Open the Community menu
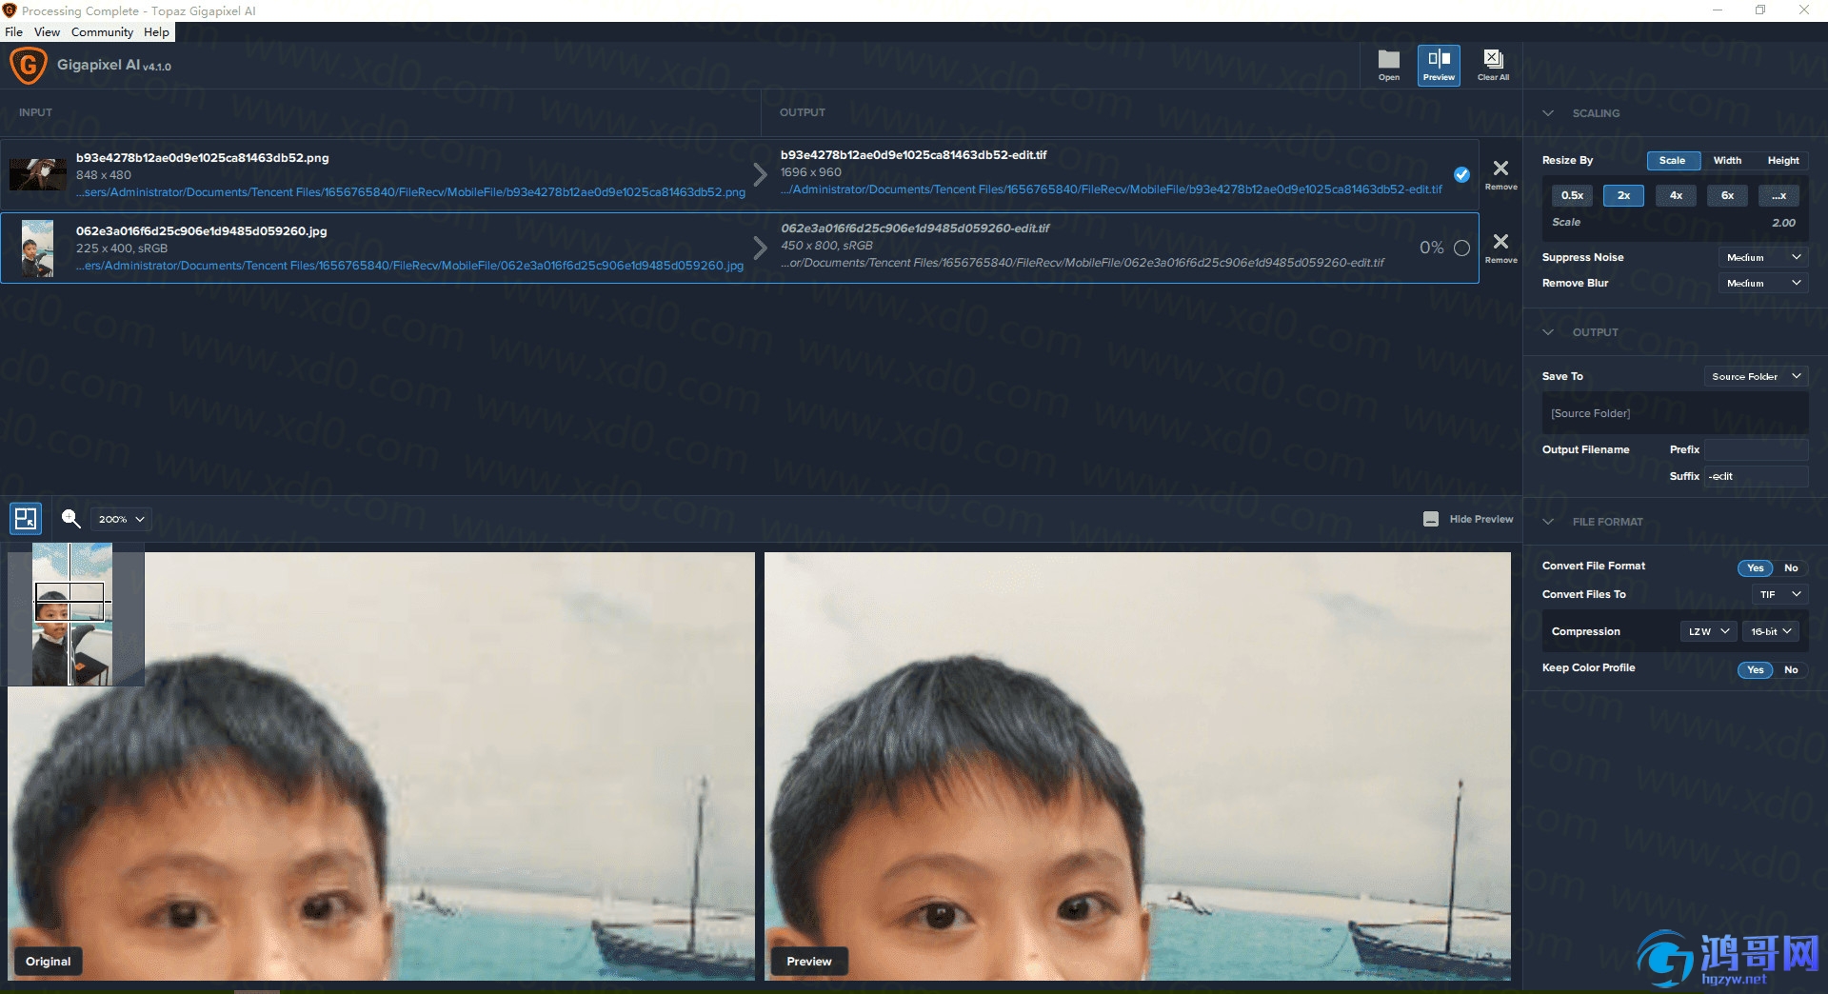The height and width of the screenshot is (994, 1828). [x=102, y=31]
